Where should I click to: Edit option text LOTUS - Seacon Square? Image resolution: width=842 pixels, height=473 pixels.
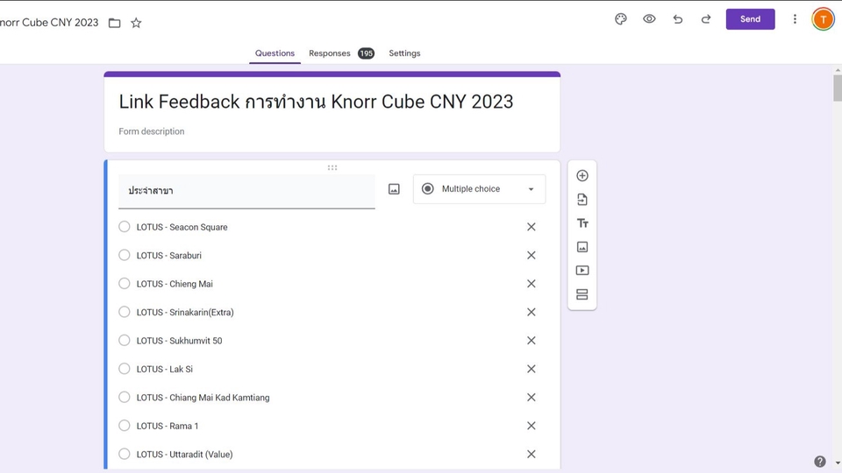coord(182,227)
